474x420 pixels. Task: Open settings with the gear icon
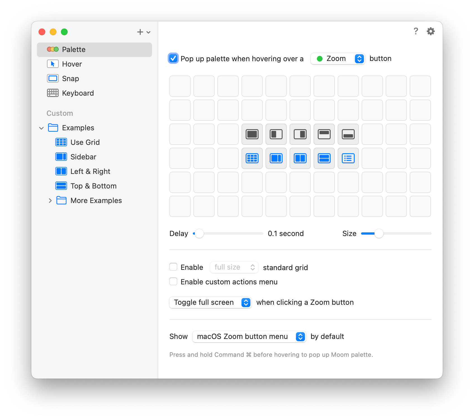[x=430, y=31]
